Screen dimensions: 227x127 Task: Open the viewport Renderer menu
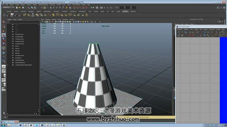(65, 19)
